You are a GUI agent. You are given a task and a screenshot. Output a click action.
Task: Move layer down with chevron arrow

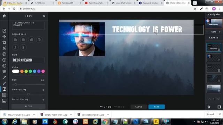218,99
